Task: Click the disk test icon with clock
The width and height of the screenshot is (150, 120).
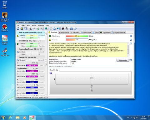Action: [34, 29]
